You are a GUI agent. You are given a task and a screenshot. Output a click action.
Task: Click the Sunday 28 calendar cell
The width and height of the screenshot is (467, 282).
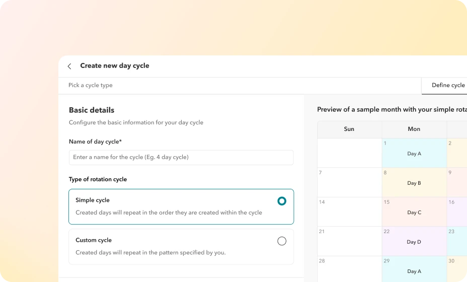coord(350,269)
